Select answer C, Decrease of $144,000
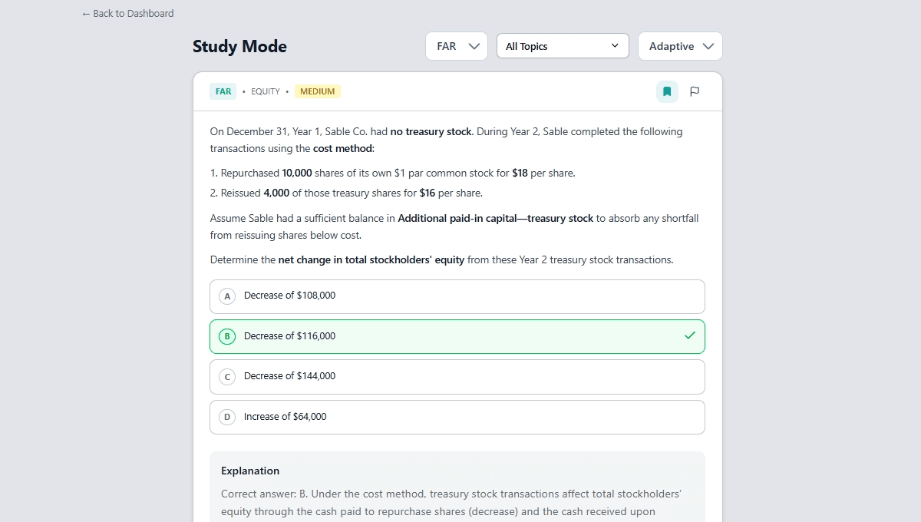The height and width of the screenshot is (522, 921). click(457, 376)
